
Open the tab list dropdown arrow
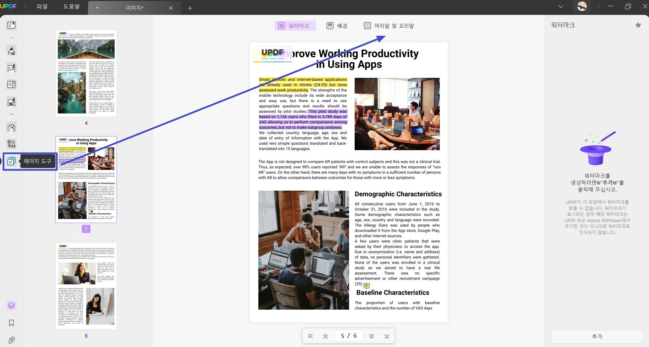pos(97,8)
